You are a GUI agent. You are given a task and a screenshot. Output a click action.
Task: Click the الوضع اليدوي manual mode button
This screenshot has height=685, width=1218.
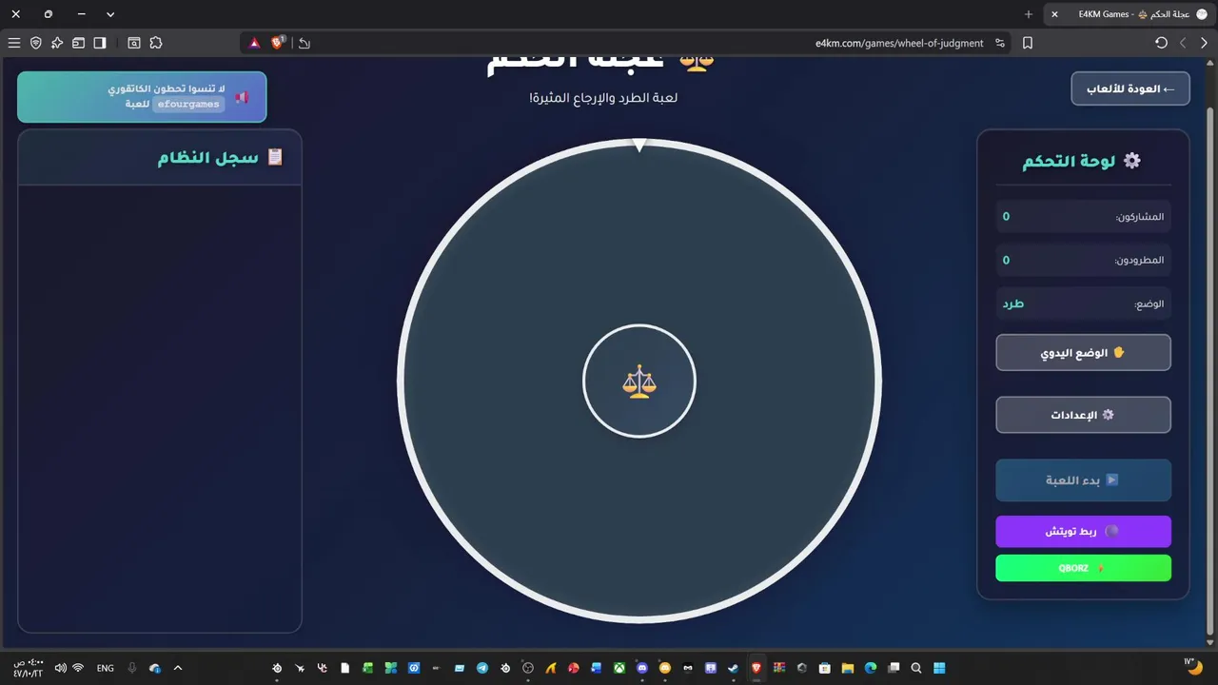tap(1083, 352)
